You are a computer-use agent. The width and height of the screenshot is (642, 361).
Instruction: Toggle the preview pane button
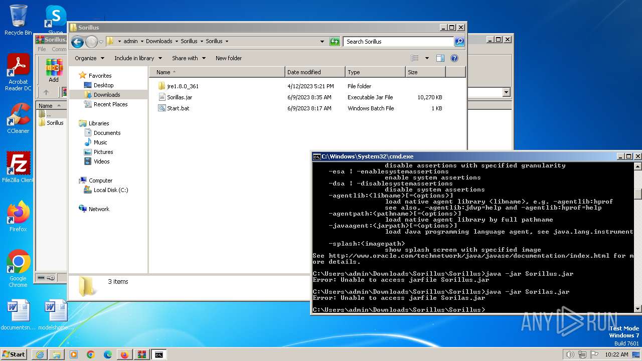440,58
